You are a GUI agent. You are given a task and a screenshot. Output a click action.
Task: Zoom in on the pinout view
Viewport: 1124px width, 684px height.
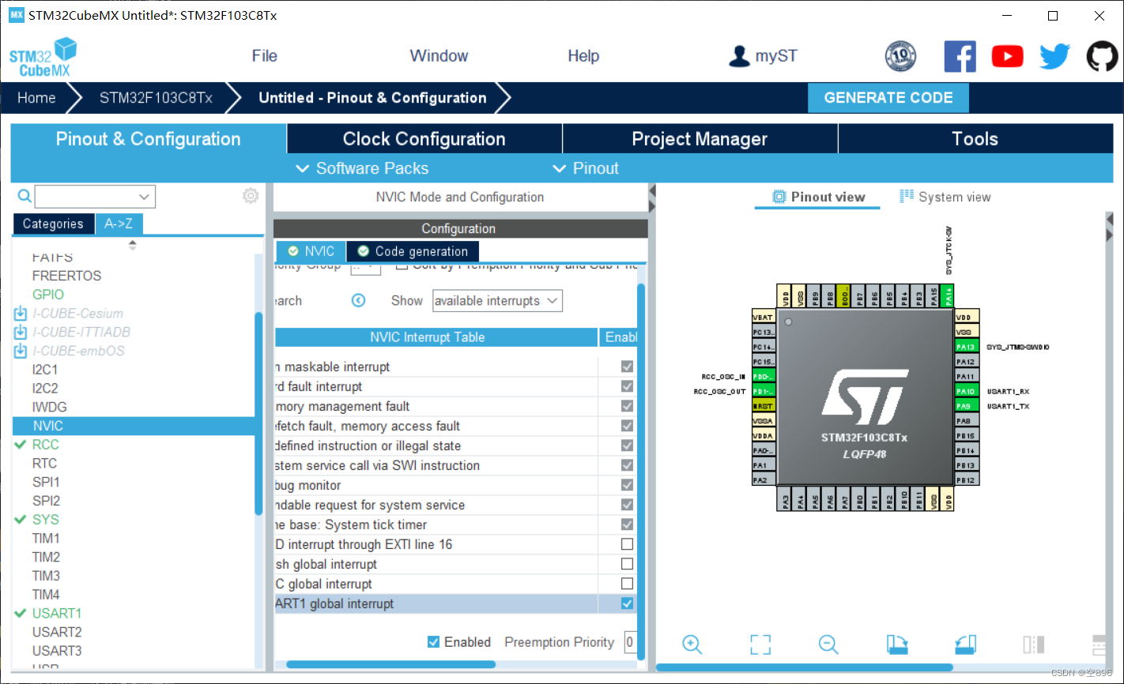(692, 645)
